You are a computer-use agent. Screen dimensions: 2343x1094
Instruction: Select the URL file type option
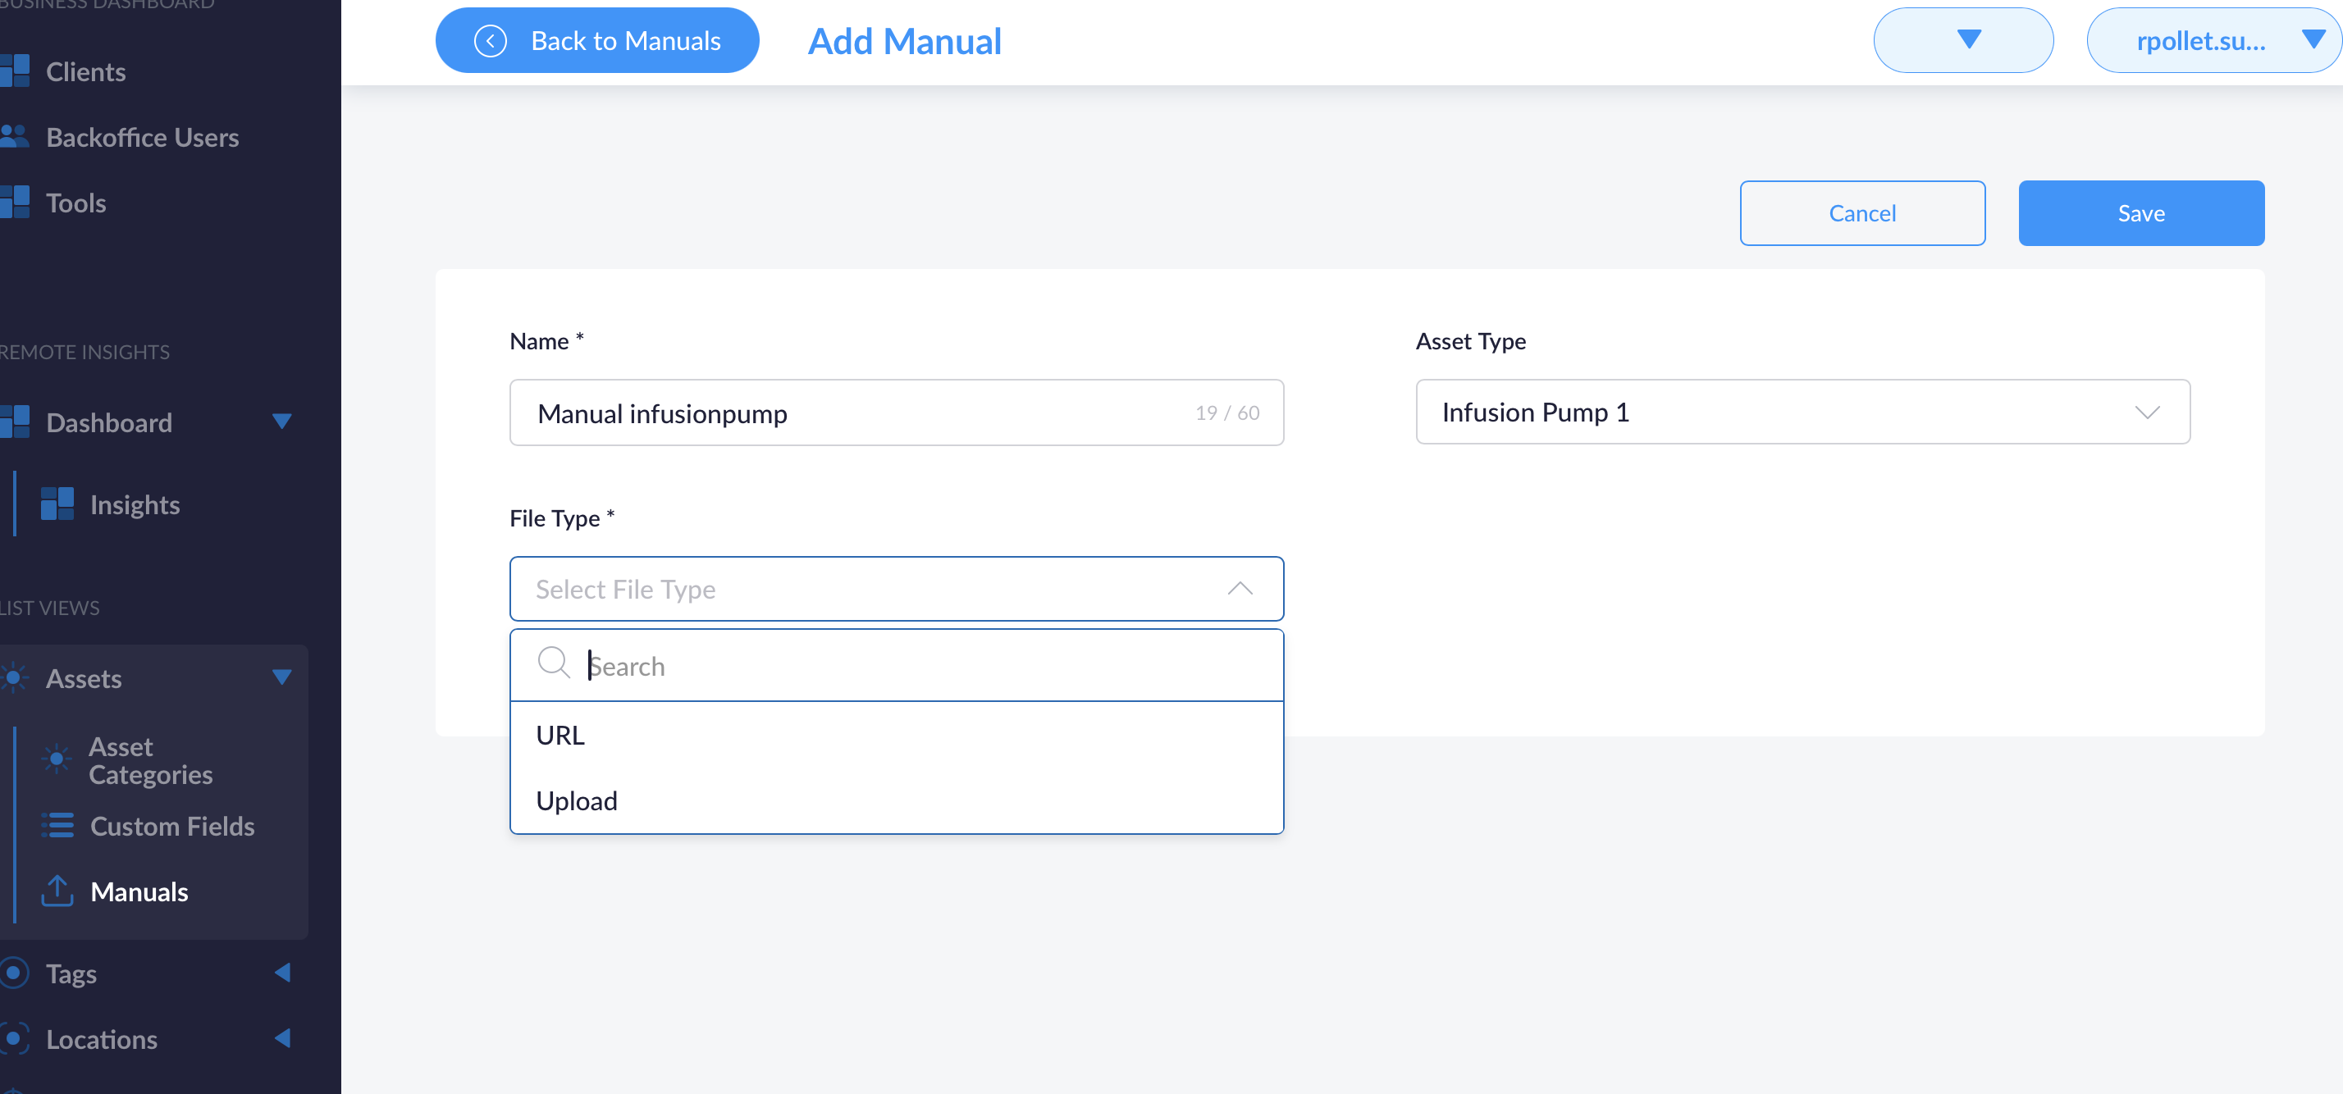pos(896,734)
